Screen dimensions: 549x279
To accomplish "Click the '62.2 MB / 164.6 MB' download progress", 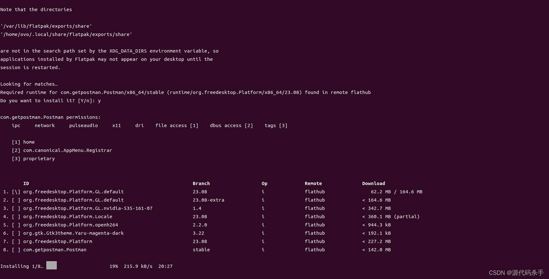I will [x=397, y=192].
